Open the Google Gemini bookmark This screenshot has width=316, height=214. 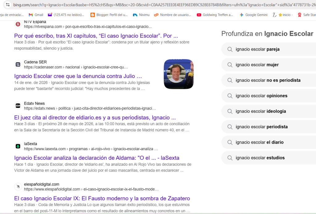tap(253, 15)
